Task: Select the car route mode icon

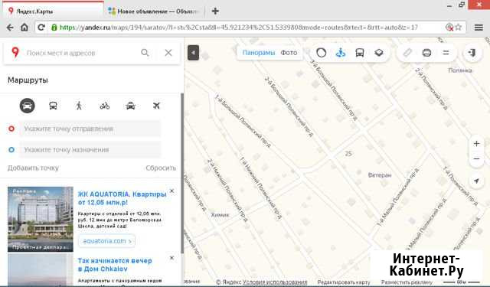Action: [x=28, y=106]
